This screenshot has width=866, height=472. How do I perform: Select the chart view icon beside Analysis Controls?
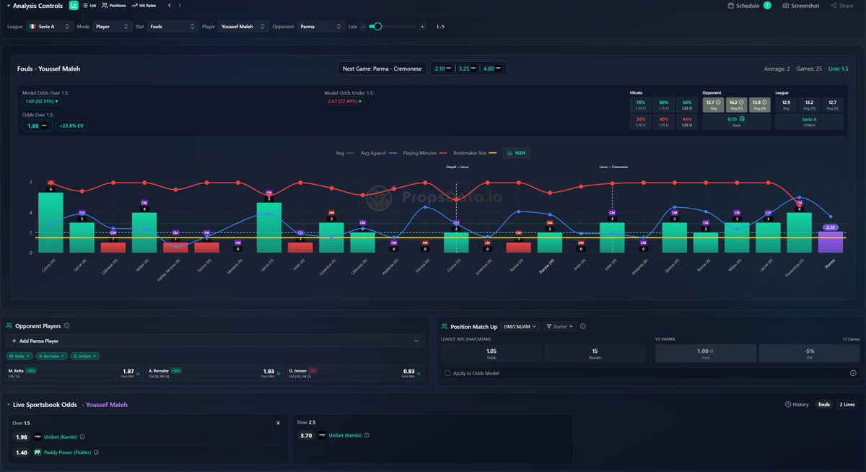pos(73,5)
